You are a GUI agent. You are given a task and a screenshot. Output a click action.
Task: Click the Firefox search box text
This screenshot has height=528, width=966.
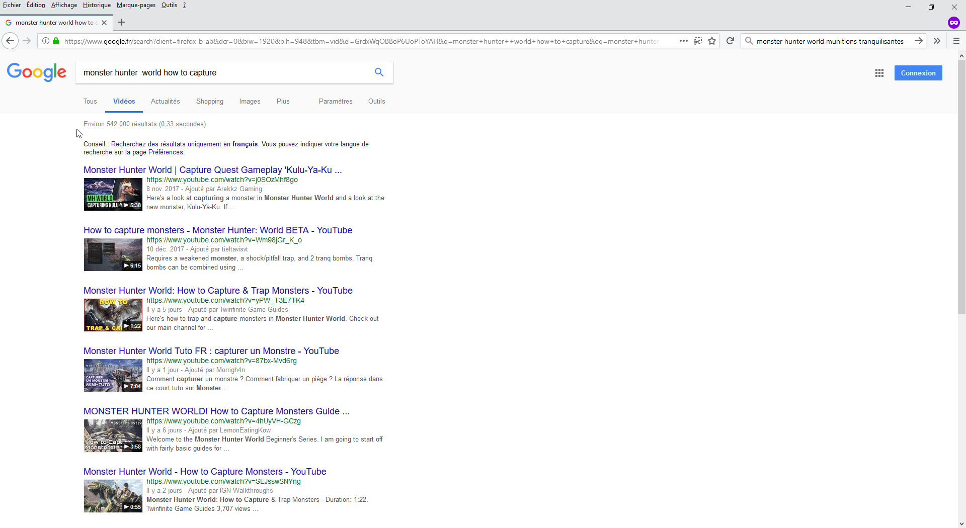[x=830, y=41]
